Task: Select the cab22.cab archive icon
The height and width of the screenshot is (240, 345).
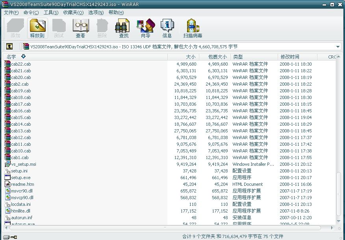Action: (7, 64)
